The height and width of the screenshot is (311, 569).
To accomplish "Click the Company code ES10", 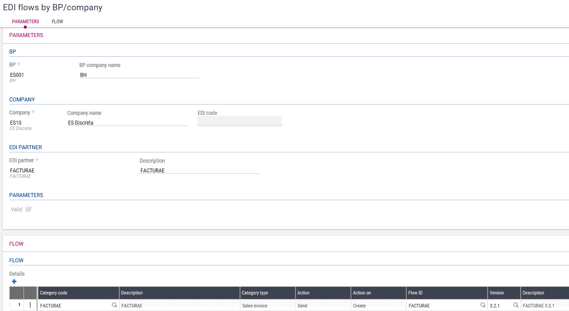I will pyautogui.click(x=16, y=123).
